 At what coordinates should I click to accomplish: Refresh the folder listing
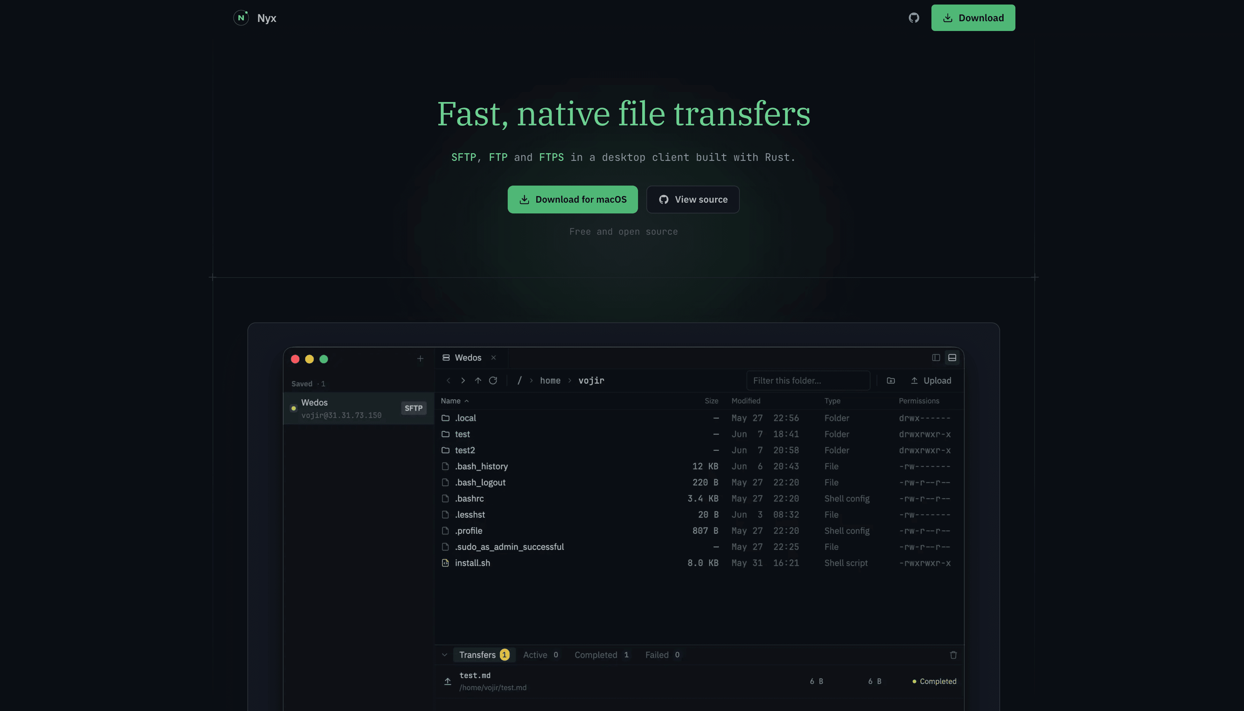point(493,381)
